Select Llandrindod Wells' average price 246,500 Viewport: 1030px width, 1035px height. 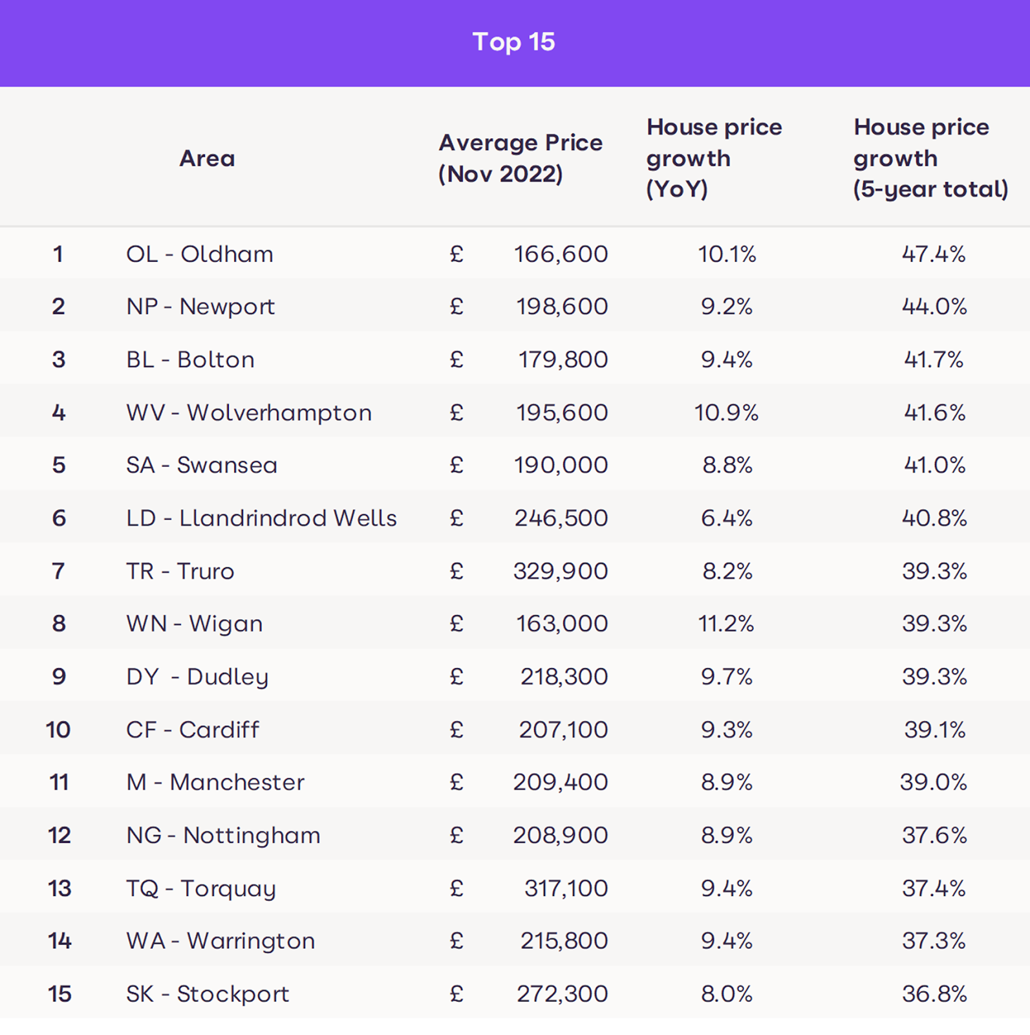[x=561, y=518]
